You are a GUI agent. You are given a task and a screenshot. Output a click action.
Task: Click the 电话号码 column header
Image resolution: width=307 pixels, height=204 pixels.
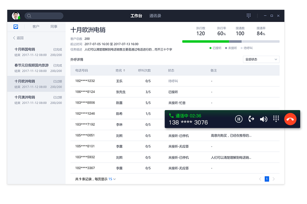[x=81, y=71]
